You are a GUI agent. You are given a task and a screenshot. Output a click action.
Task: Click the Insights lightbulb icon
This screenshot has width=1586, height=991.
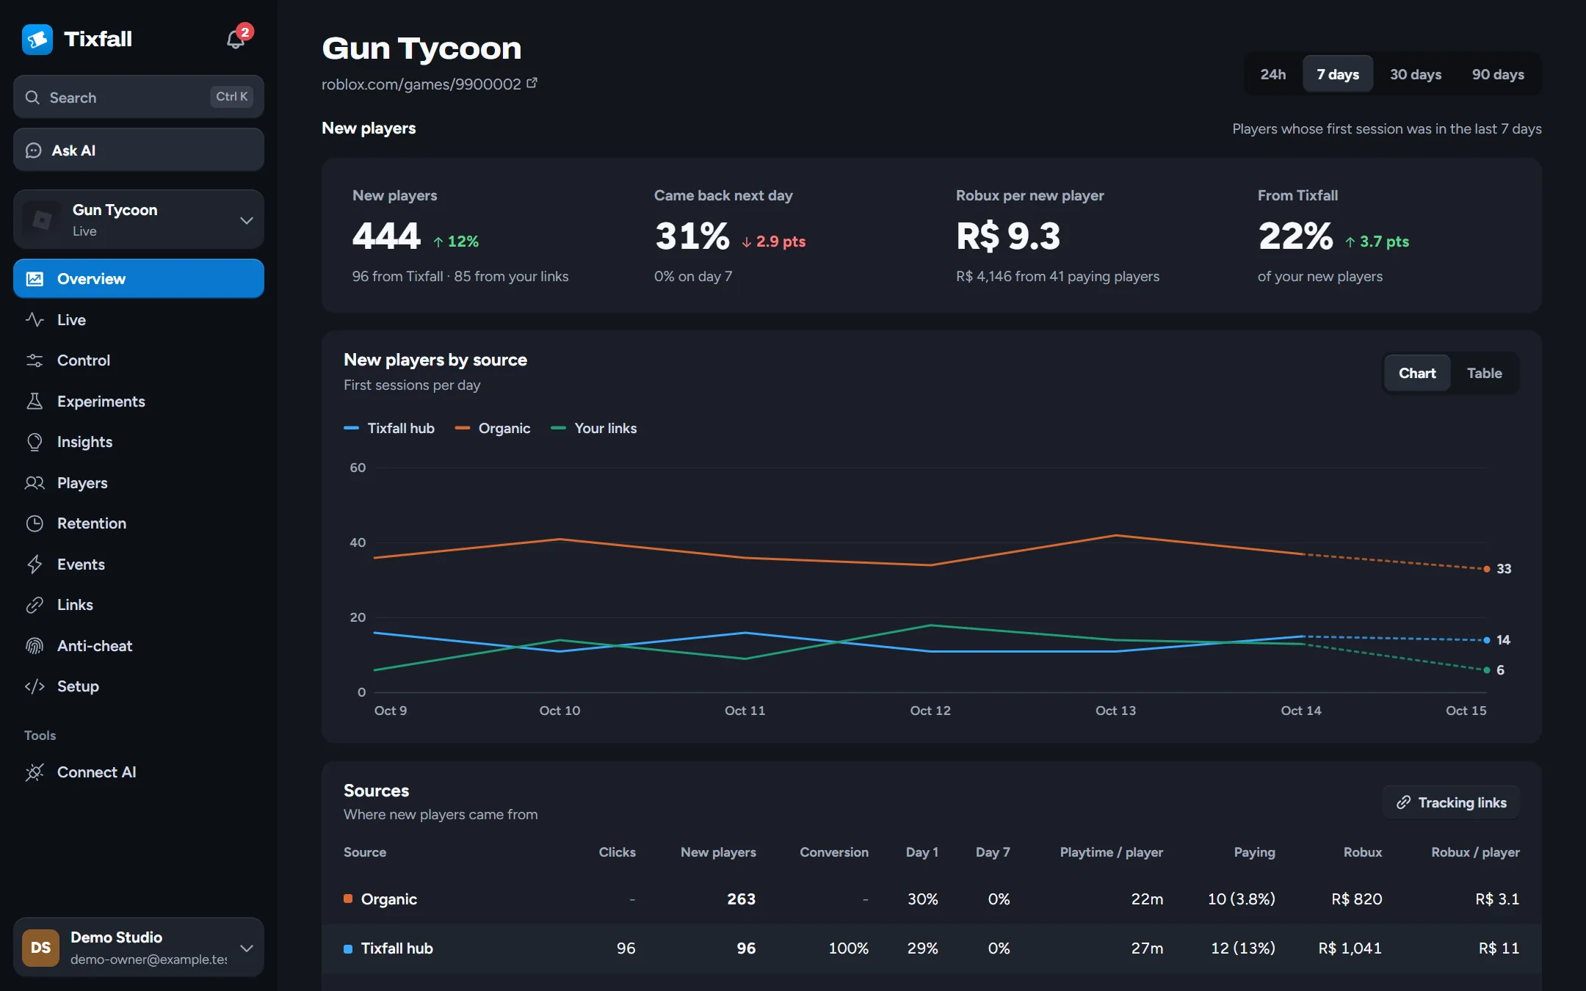coord(35,442)
